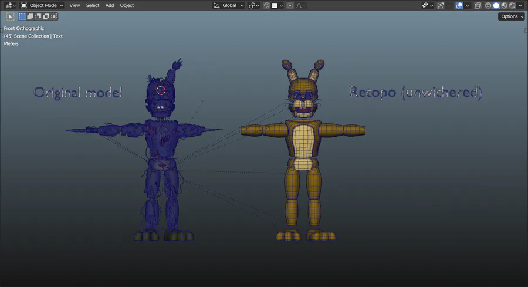Viewport: 528px width, 287px height.
Task: Open the overlays options dropdown
Action: pos(467,5)
